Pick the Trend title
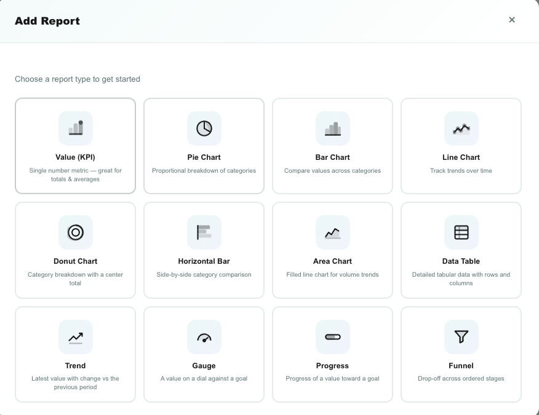Image resolution: width=539 pixels, height=415 pixels. point(75,366)
